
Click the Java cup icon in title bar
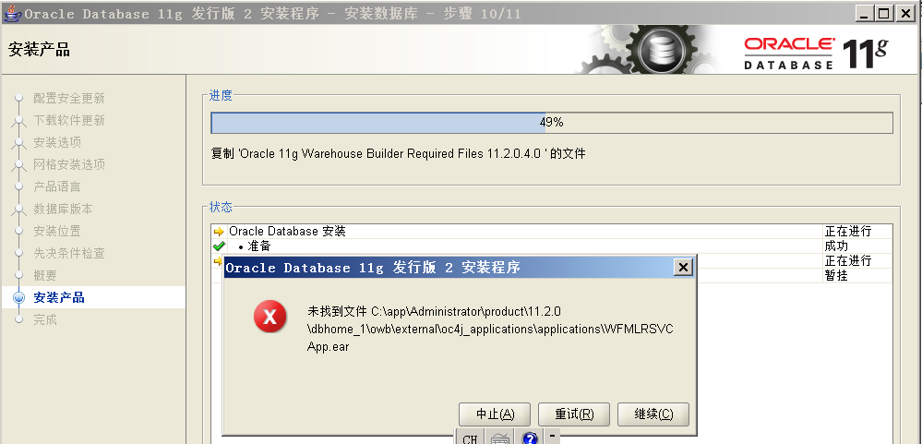12,13
